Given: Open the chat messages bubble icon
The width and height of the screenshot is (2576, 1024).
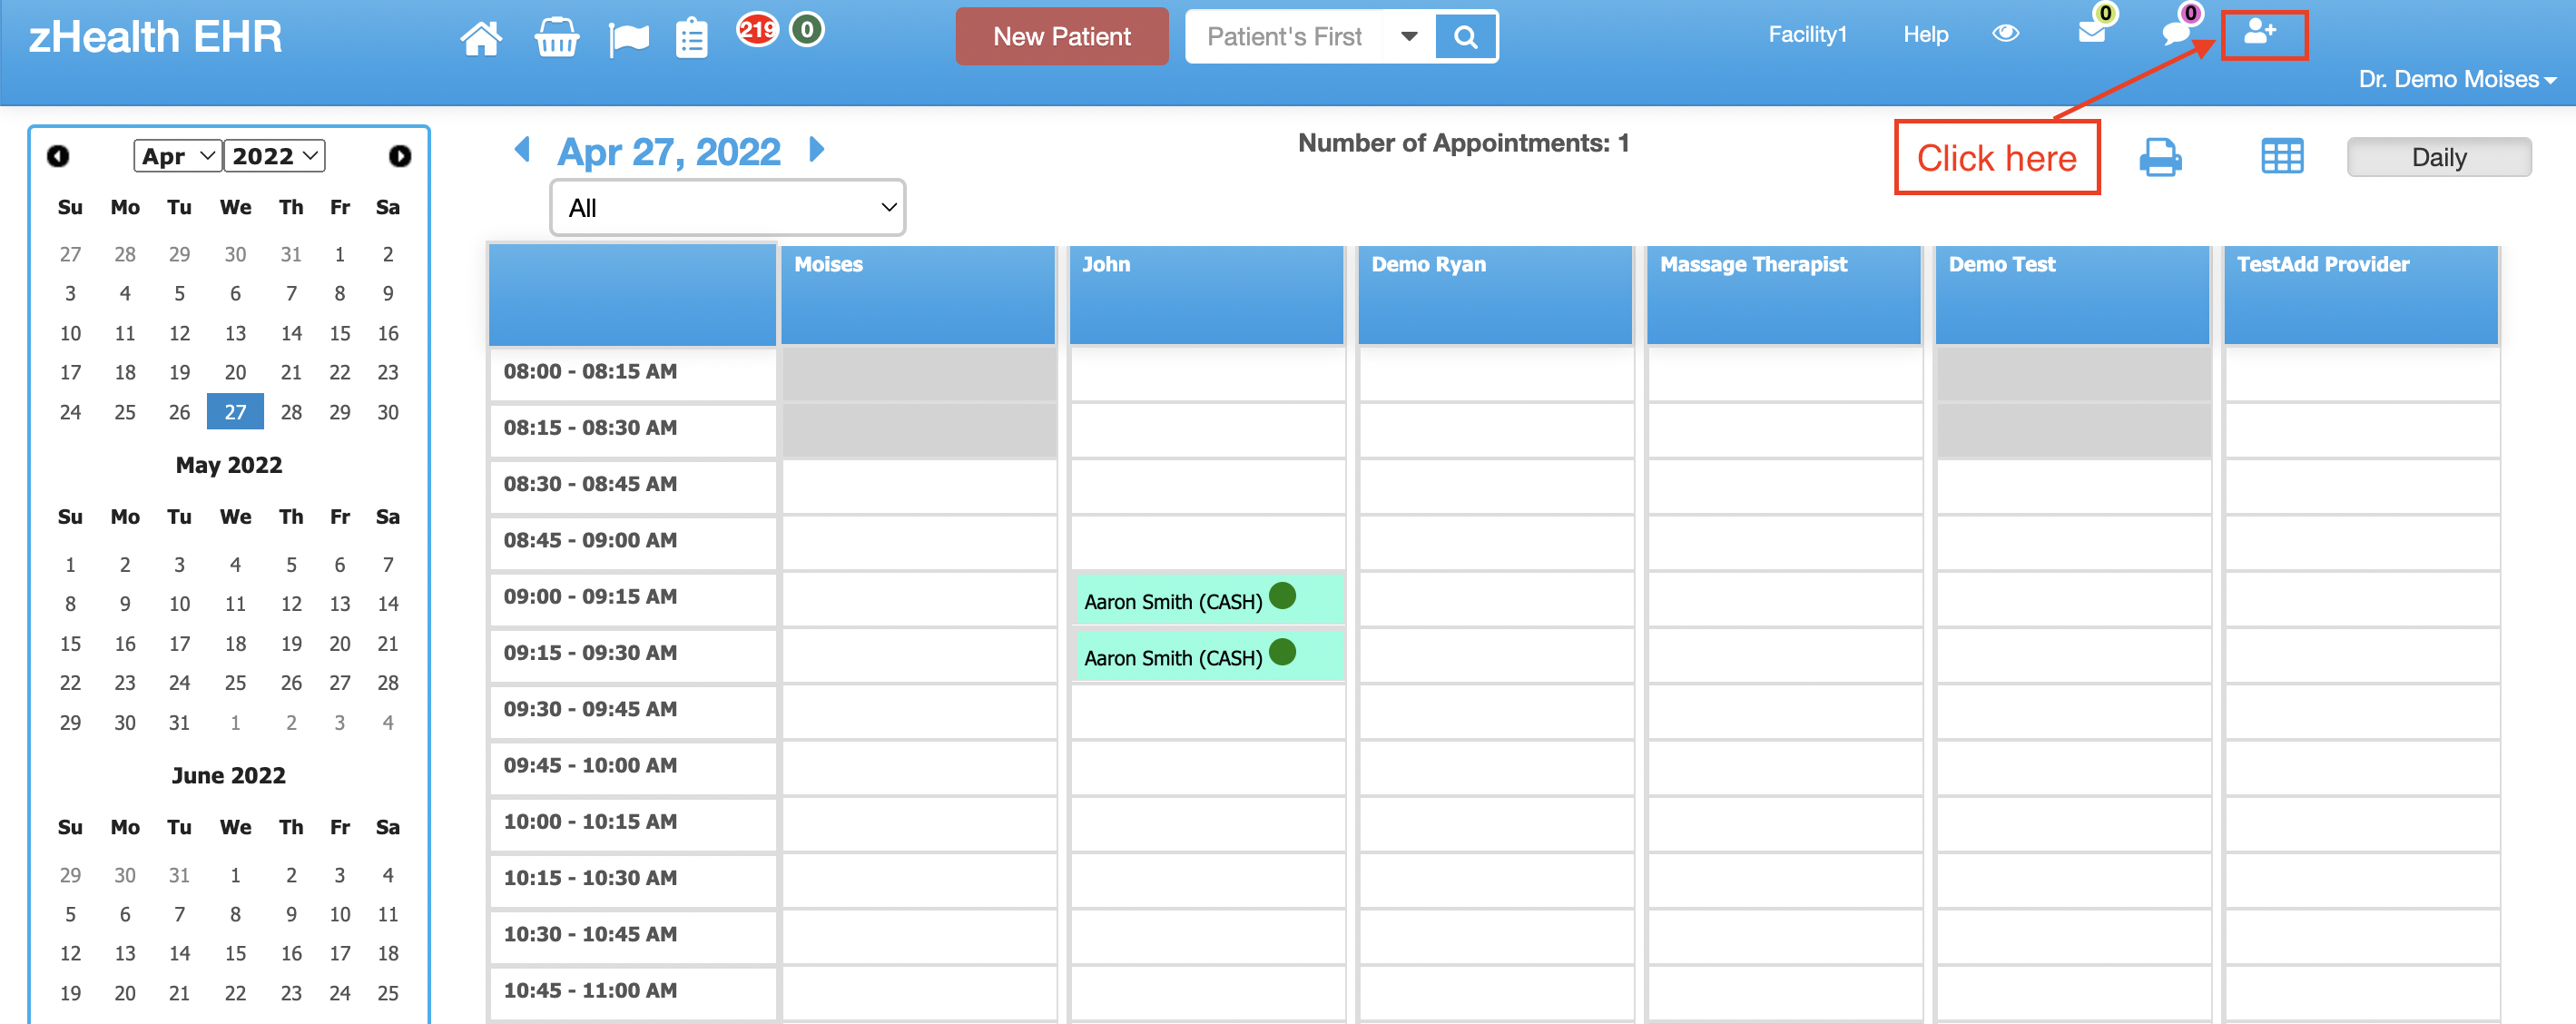Looking at the screenshot, I should click(2175, 33).
